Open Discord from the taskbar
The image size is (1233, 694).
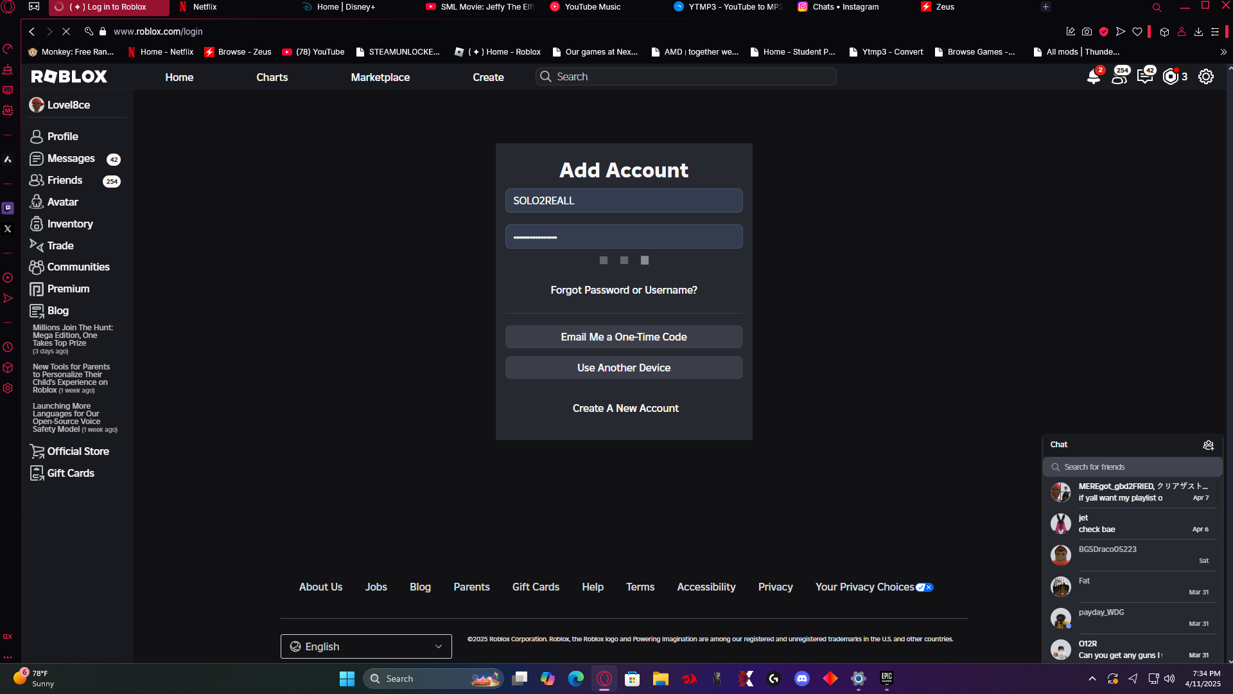[802, 679]
